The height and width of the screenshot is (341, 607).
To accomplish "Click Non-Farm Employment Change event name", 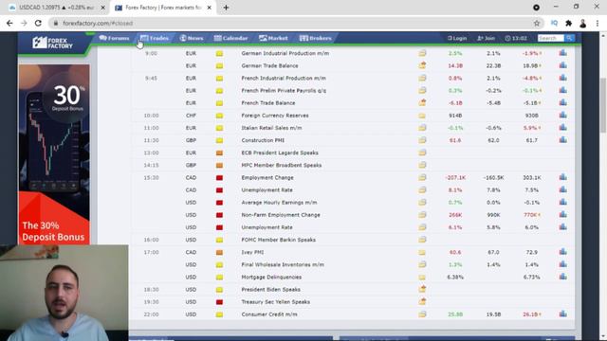I will click(281, 215).
